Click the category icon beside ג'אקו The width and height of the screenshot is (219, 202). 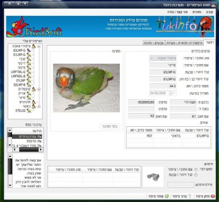33,106
